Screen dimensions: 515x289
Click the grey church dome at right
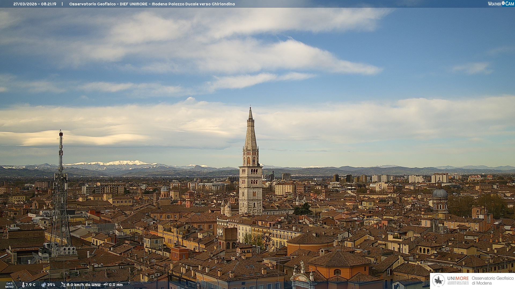440,193
